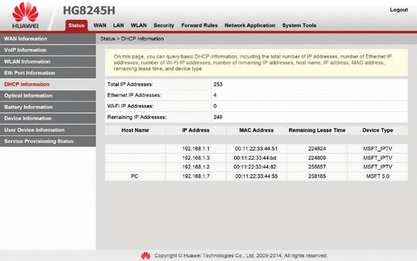Click the Wi-Fi IP Addresses label
417x261 pixels.
pyautogui.click(x=130, y=106)
